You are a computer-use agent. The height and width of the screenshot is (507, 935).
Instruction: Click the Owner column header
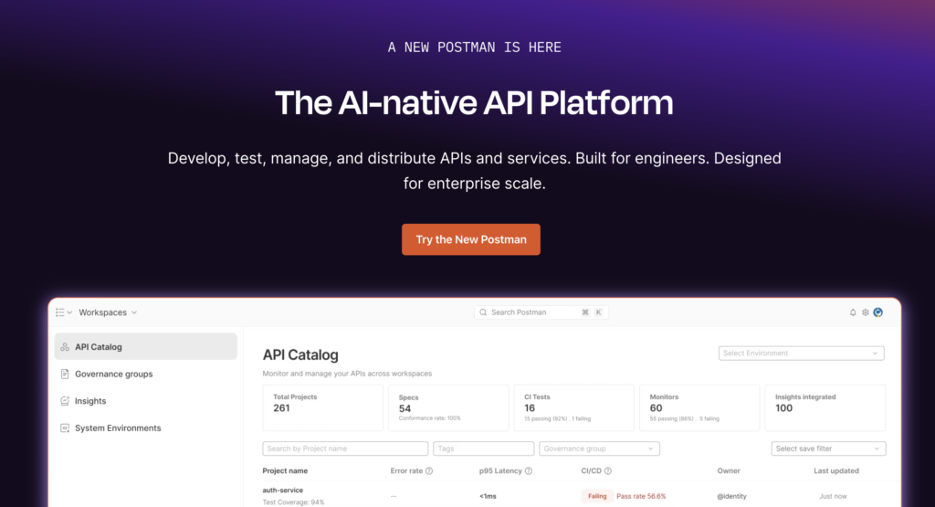click(729, 470)
